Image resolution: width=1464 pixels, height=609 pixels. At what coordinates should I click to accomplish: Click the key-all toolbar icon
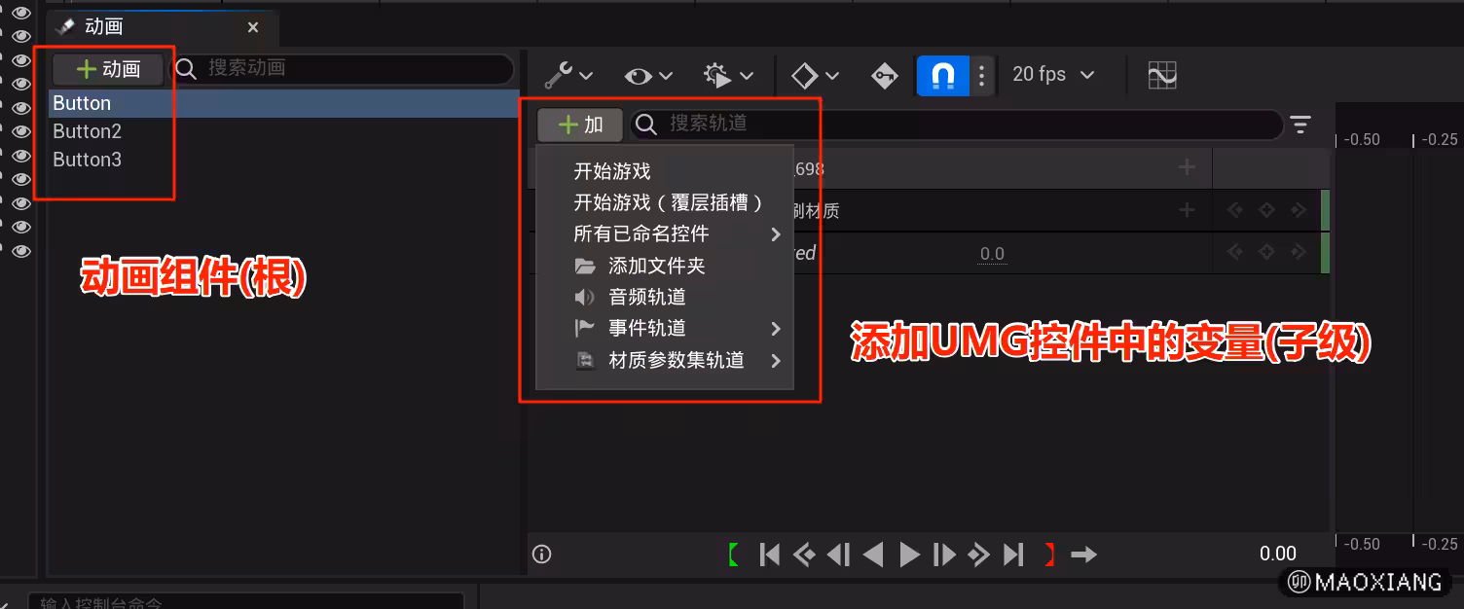[x=884, y=75]
